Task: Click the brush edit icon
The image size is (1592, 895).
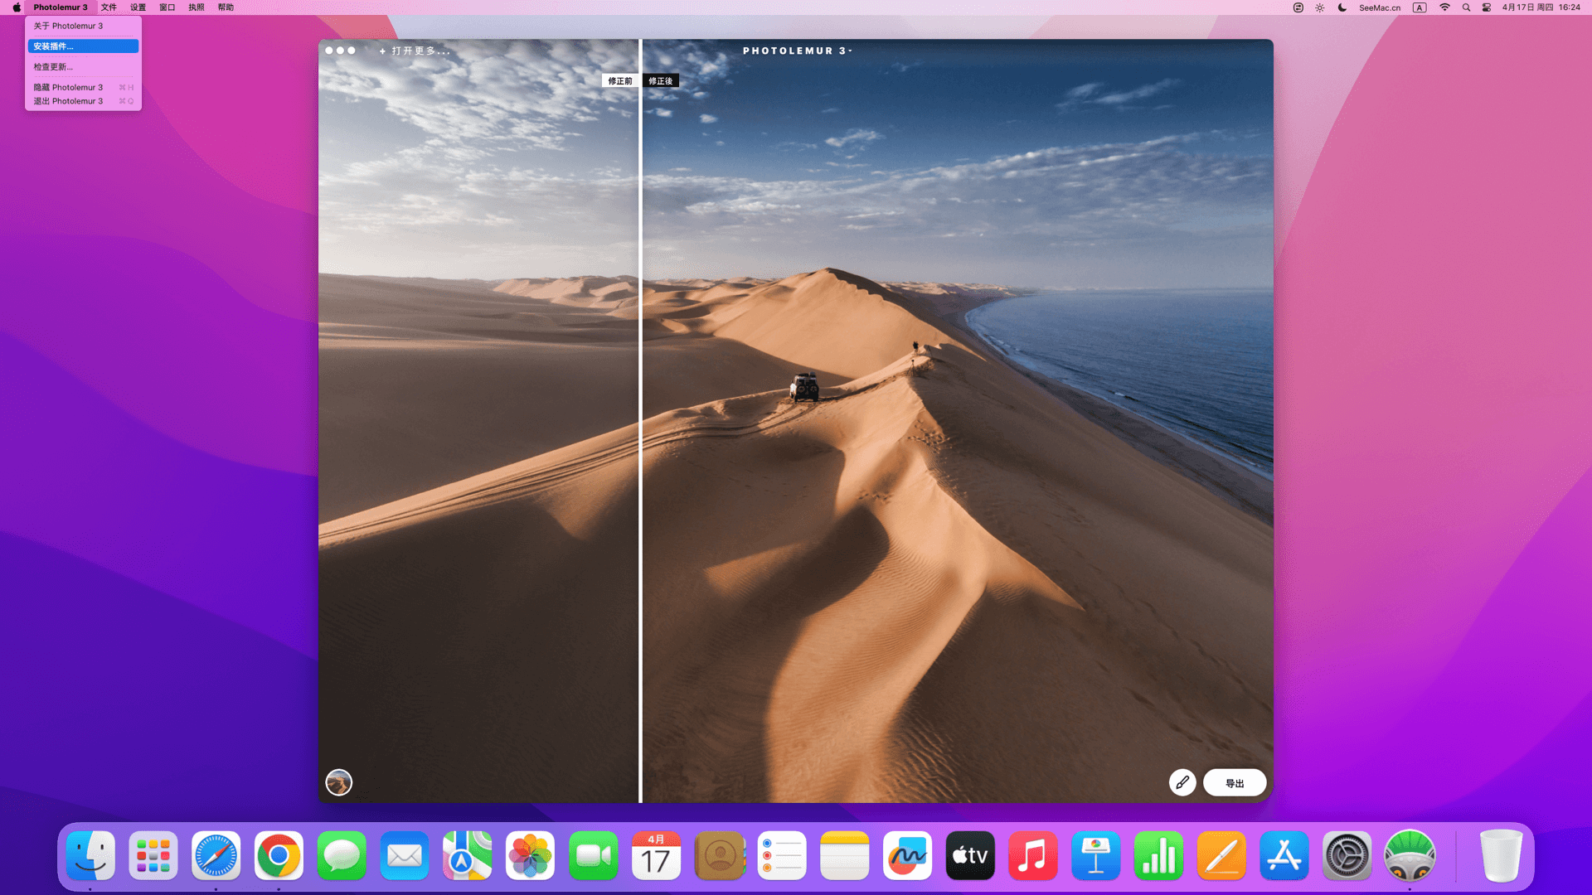Action: [x=1182, y=782]
